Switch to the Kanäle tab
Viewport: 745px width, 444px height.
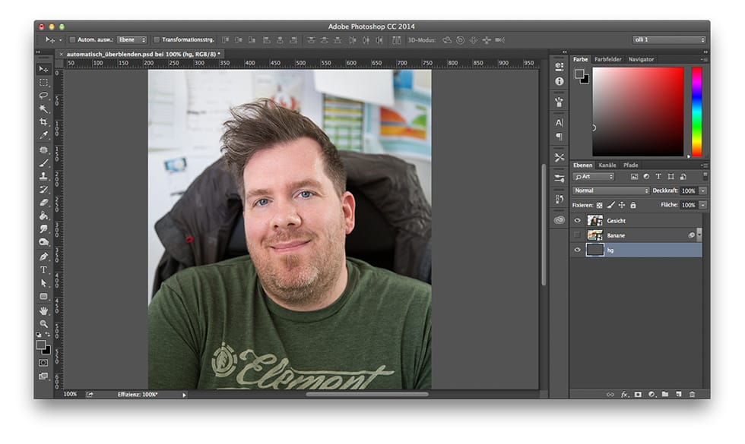[607, 165]
